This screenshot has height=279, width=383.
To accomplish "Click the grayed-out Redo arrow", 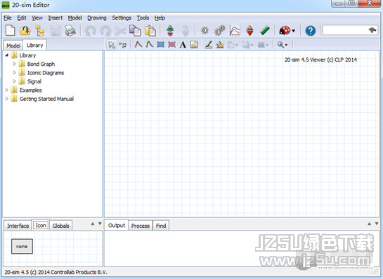I will click(x=105, y=31).
